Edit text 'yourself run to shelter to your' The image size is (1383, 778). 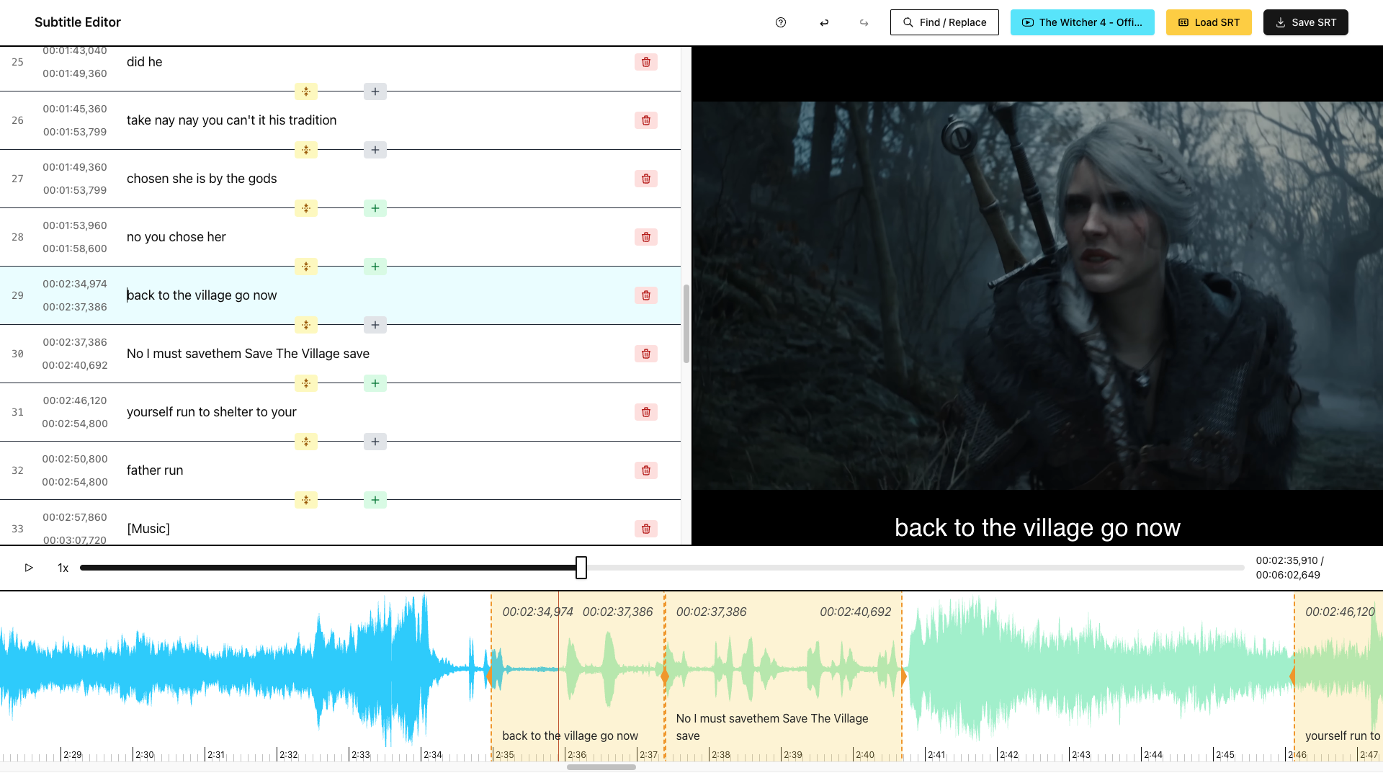[212, 412]
